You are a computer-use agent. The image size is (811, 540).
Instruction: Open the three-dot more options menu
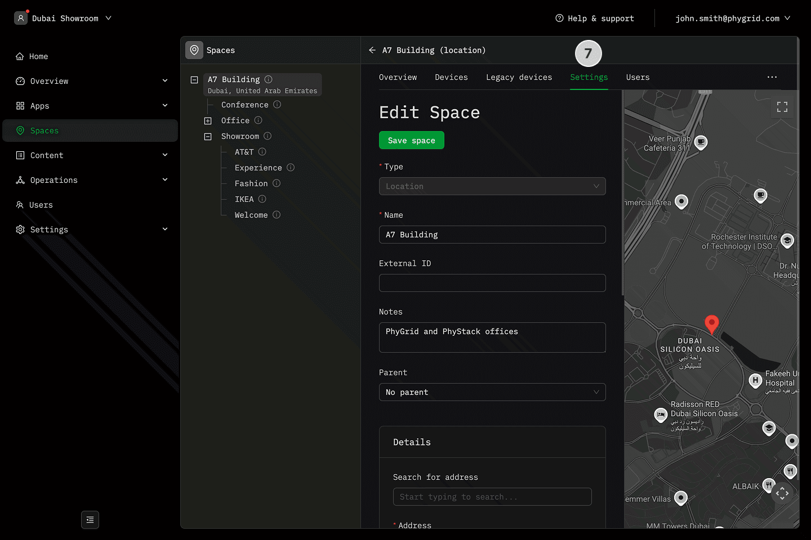pos(772,77)
